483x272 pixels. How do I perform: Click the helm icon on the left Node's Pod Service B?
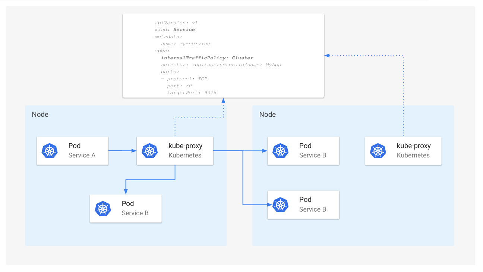[103, 209]
